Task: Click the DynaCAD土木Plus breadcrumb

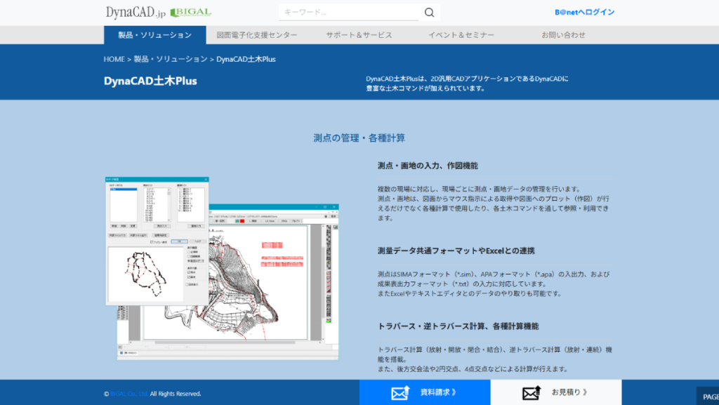Action: tap(246, 59)
